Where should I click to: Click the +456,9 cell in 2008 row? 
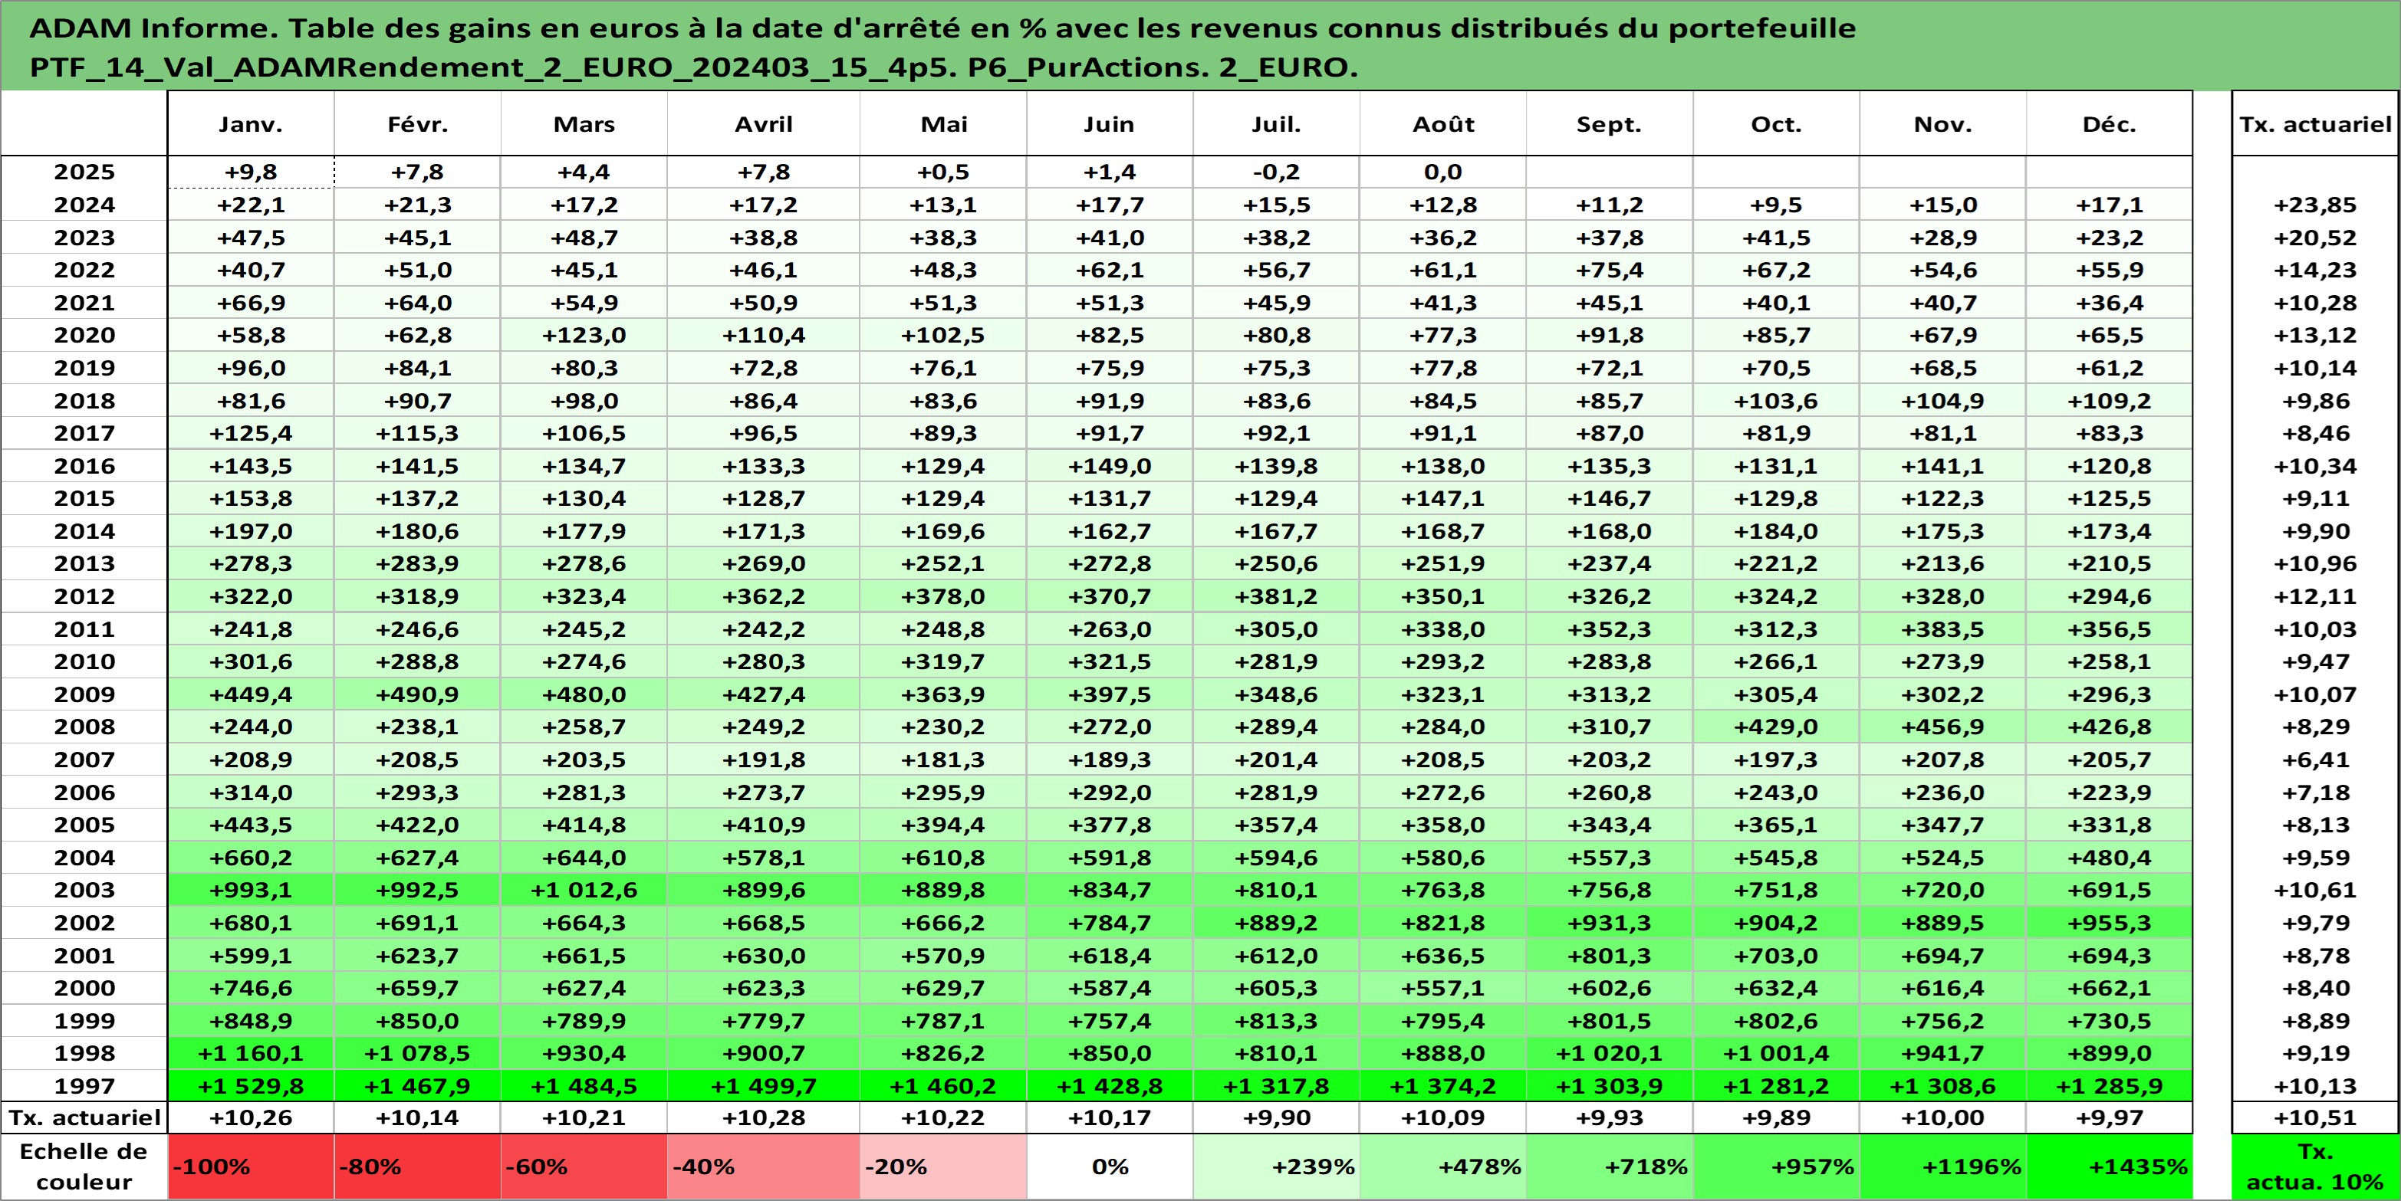click(1943, 727)
